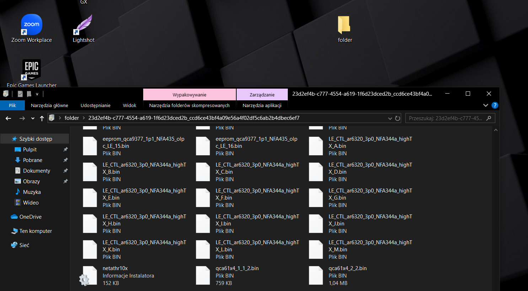Screen dimensions: 528x291
Task: Launch the Lightshot desktop shortcut
Action: [x=83, y=28]
